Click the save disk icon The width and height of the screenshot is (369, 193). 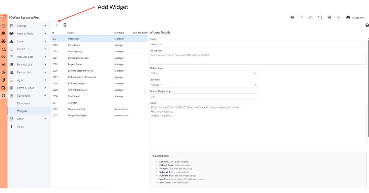coord(367,25)
